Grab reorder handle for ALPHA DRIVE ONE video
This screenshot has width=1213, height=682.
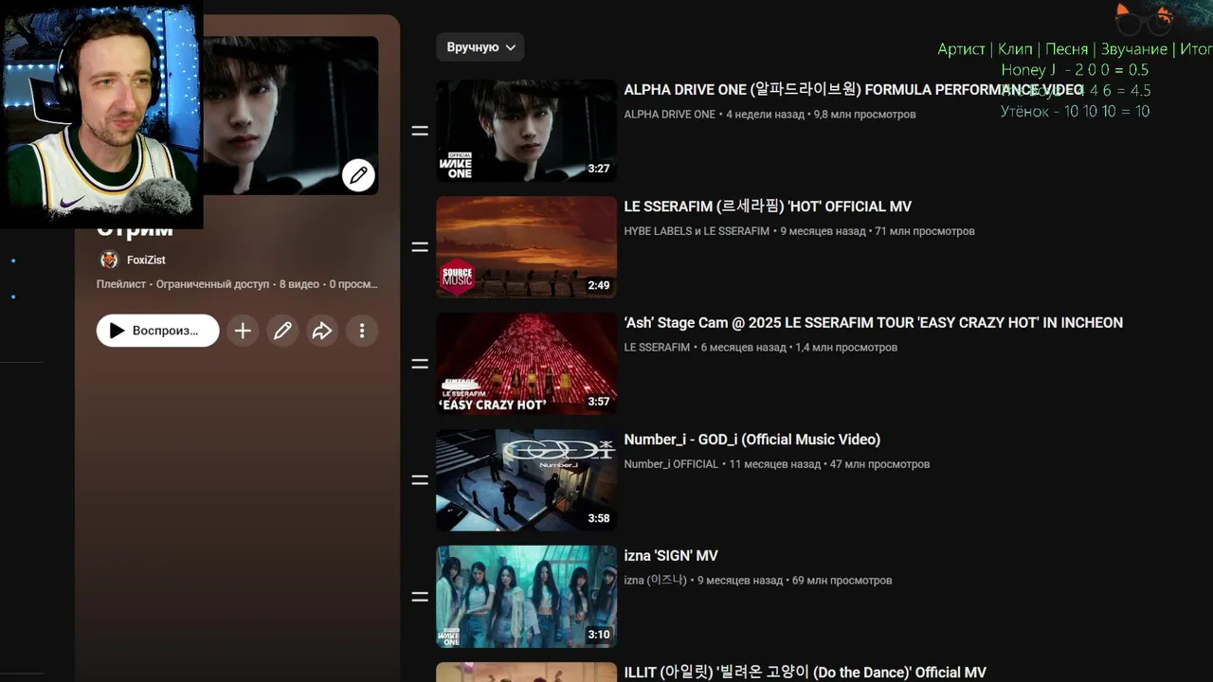point(420,131)
